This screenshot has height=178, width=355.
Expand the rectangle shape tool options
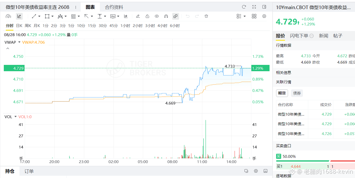click(x=53, y=16)
